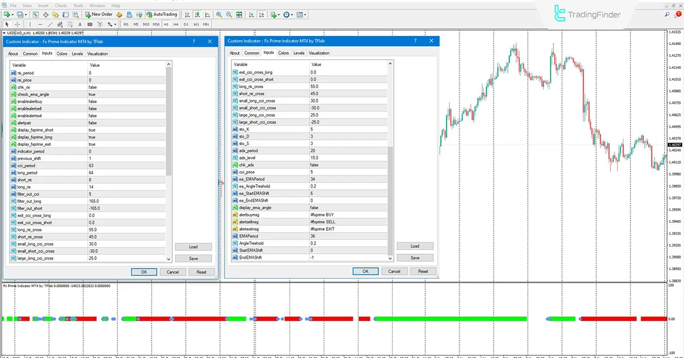The image size is (684, 358).
Task: Select the Fibonacci retracement tool
Action: pyautogui.click(x=69, y=25)
